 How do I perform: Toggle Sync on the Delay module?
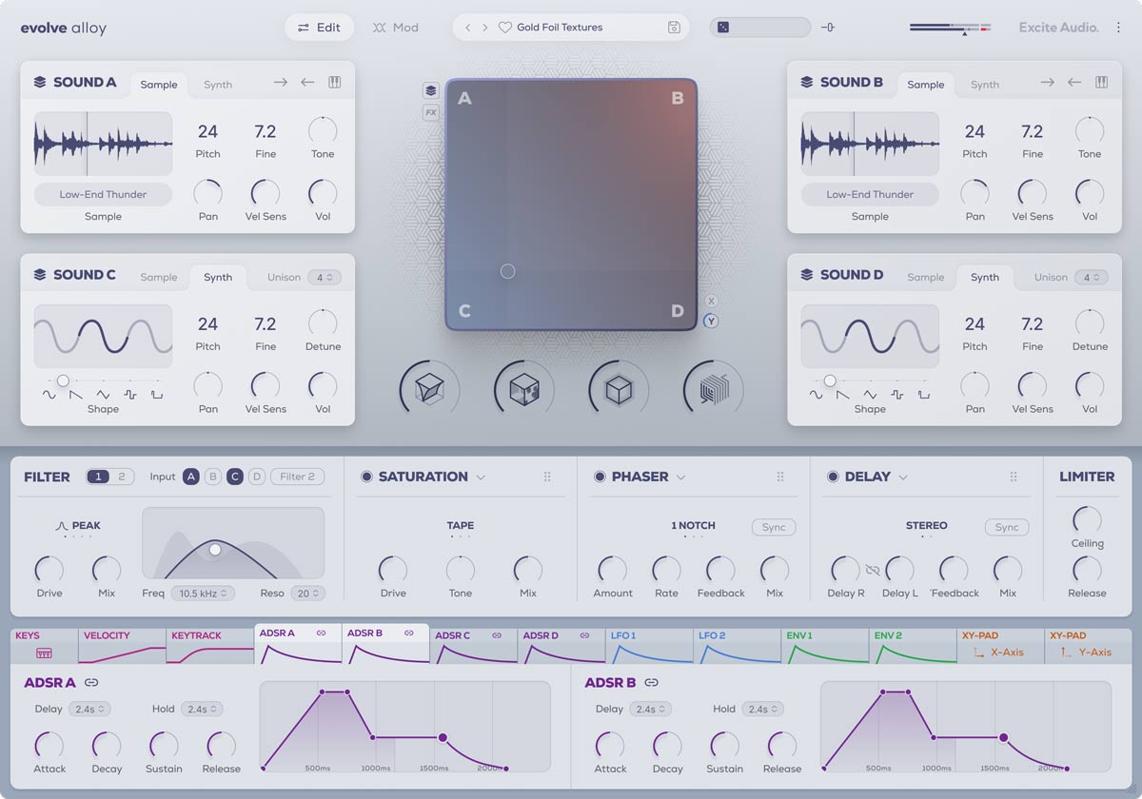tap(1006, 527)
